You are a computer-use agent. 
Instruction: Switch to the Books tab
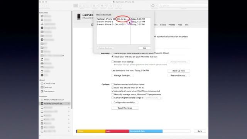pyautogui.click(x=163, y=25)
